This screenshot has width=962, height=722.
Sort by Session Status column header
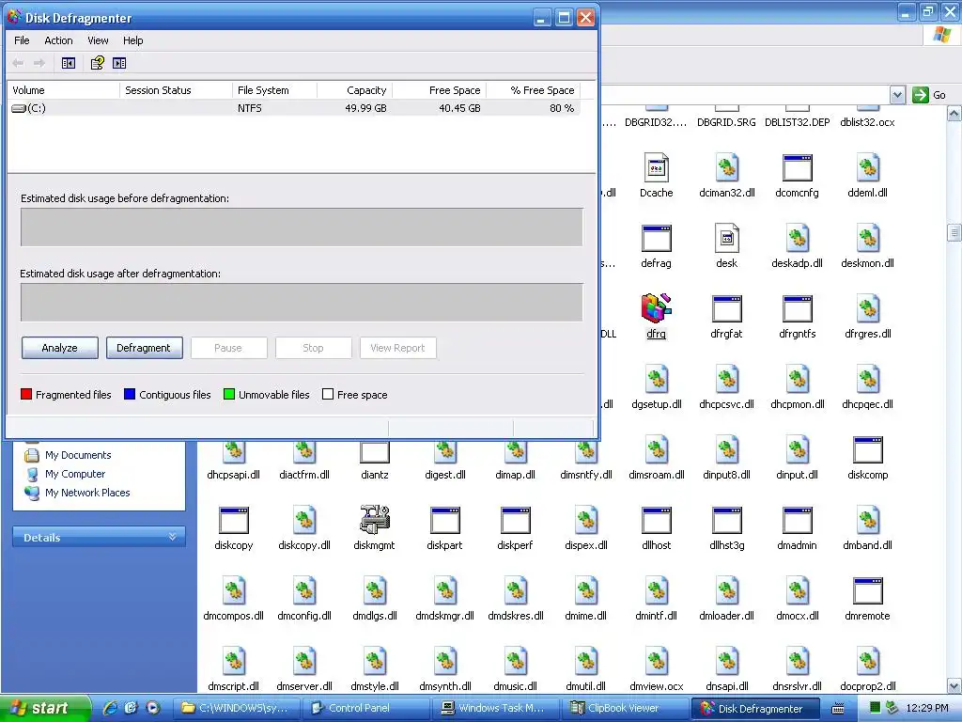click(x=176, y=90)
